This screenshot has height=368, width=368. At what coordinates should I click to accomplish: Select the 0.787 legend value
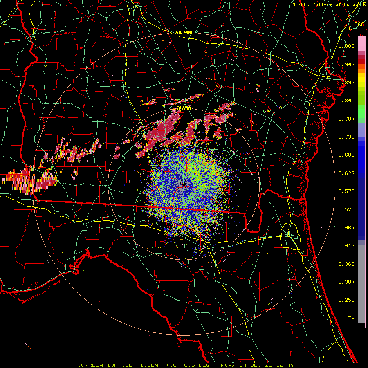pyautogui.click(x=346, y=119)
